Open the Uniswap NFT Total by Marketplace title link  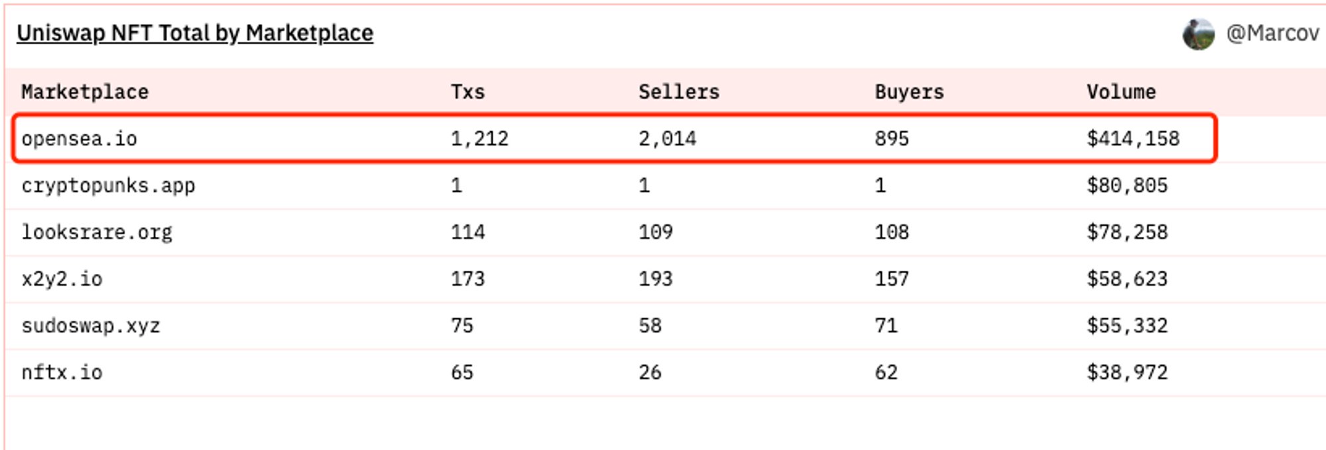195,33
